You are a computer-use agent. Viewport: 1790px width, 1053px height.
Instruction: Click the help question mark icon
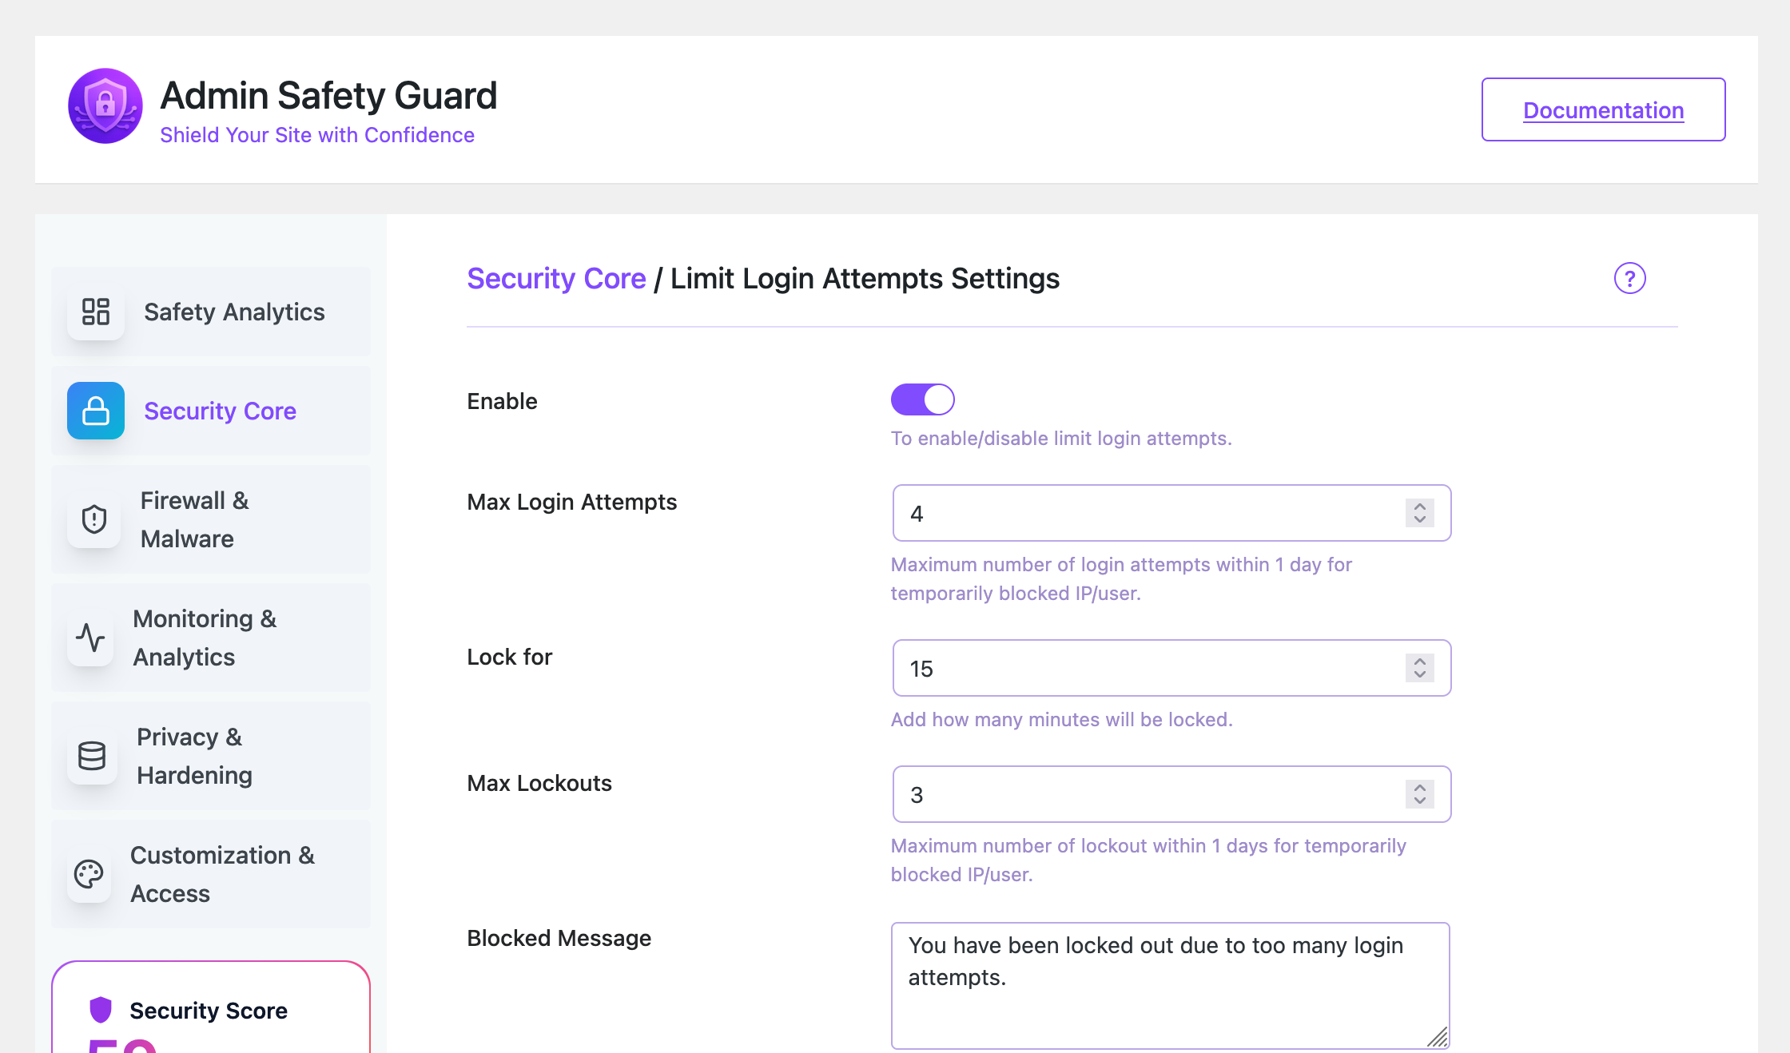1629,278
